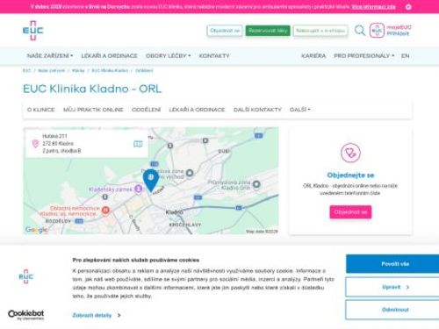Open Kontakty in main navigation
Screen dimensions: 439x329
tap(214, 55)
